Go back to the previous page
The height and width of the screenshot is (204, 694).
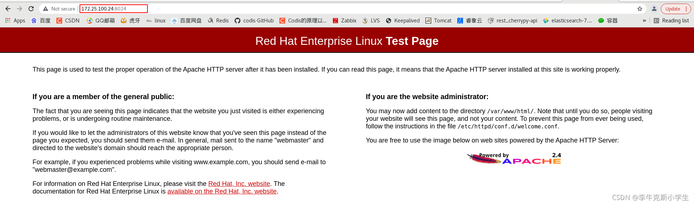point(8,9)
